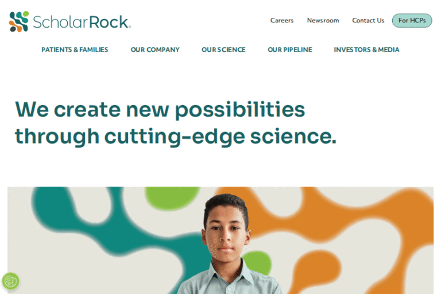
Task: Click the headline "We create new possibilities"
Action: click(160, 110)
